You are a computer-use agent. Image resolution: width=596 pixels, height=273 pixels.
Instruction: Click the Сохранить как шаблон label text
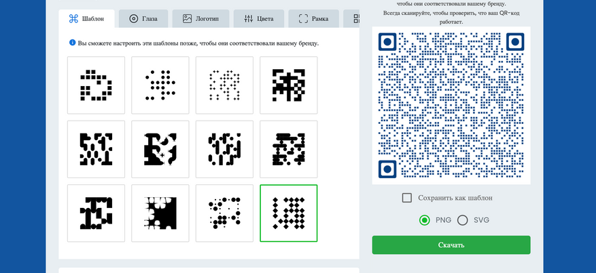point(455,198)
